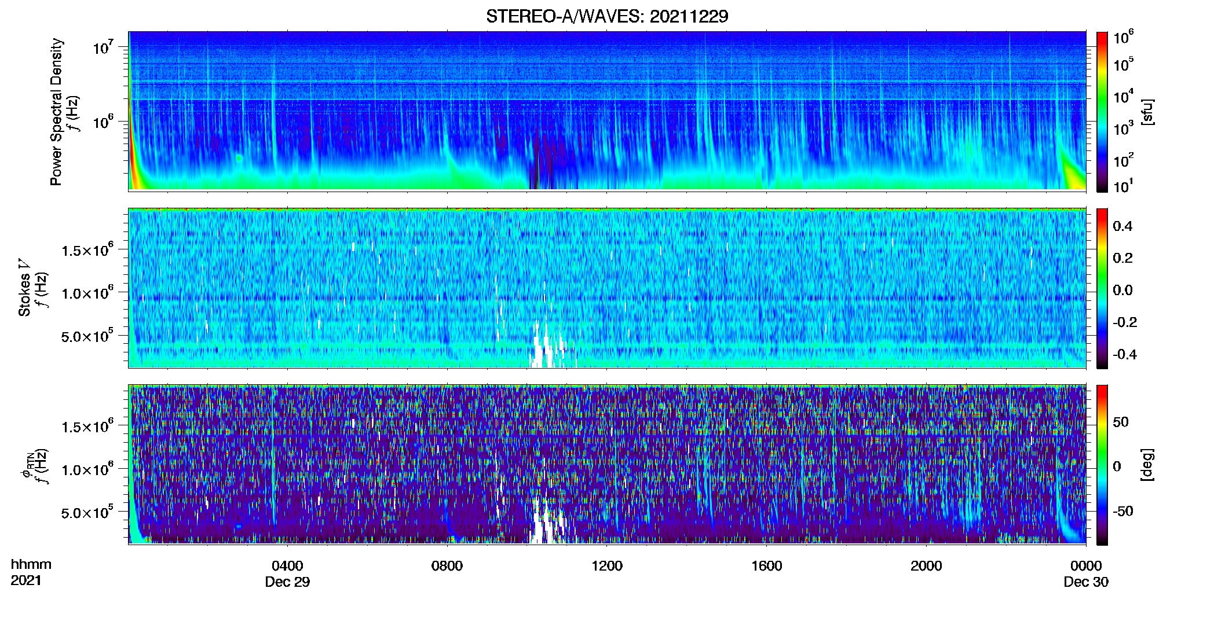
Task: Click the 10^3 label on the sfu color bar
Action: point(1123,128)
